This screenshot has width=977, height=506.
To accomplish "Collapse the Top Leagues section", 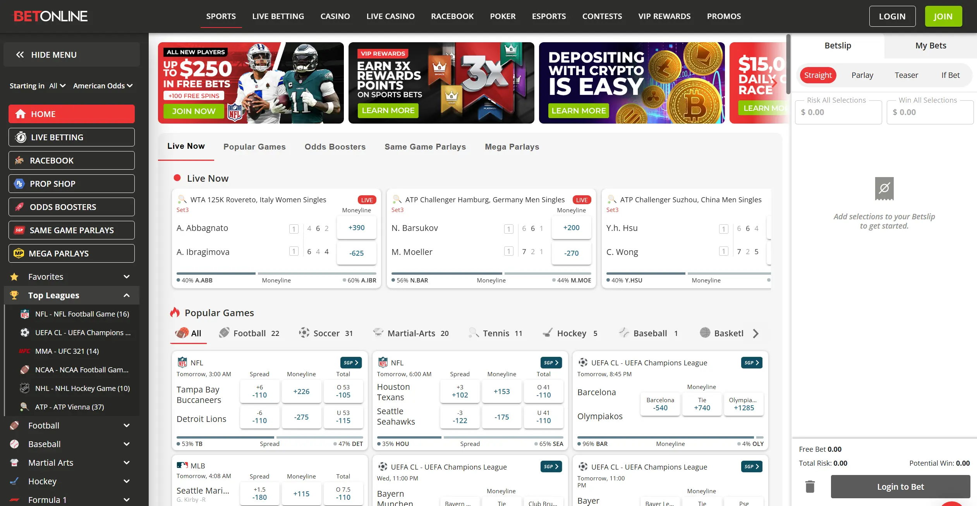I will (126, 295).
